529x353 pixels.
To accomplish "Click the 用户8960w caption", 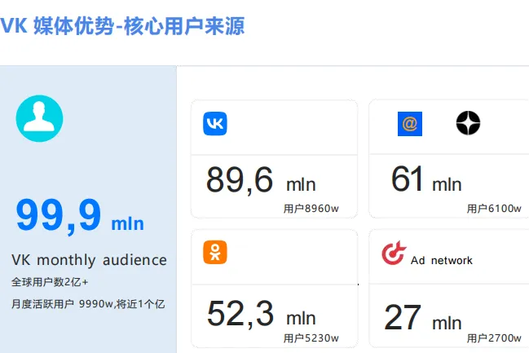I will 311,209.
